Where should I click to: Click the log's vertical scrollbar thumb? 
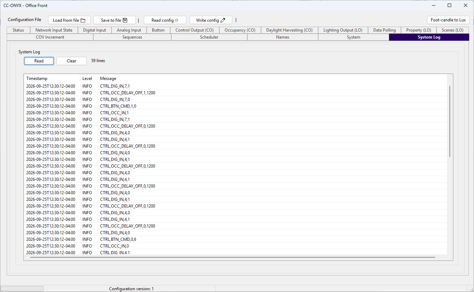click(450, 121)
